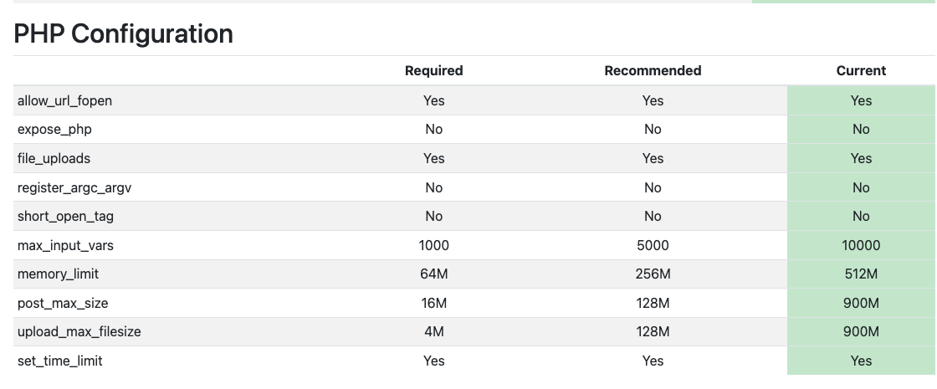
Task: Select the allow_url_fopen row label
Action: (64, 100)
